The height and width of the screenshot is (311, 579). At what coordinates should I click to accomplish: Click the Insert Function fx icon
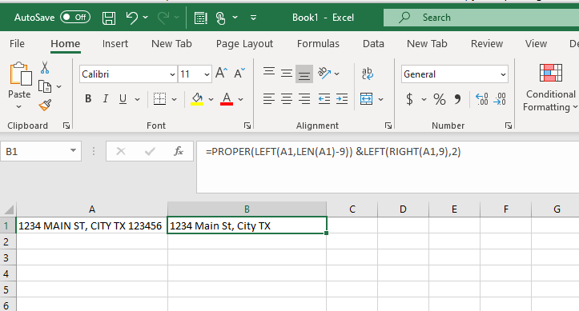(179, 151)
